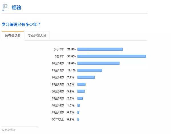The image size is (171, 134).
Task: Click the tiny 40至44岁 bar
Action: [x=78, y=105]
